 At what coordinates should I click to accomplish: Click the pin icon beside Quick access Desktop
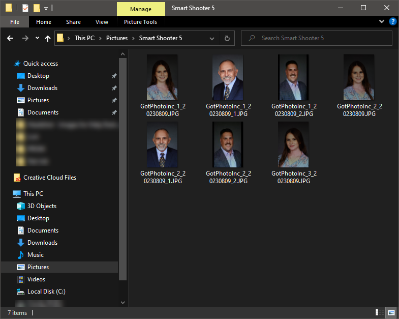pyautogui.click(x=114, y=76)
